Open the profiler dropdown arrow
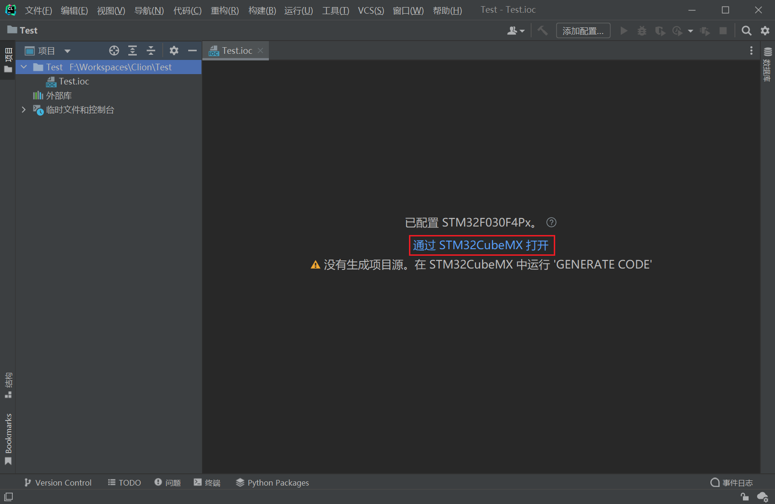Viewport: 775px width, 504px height. pos(691,31)
